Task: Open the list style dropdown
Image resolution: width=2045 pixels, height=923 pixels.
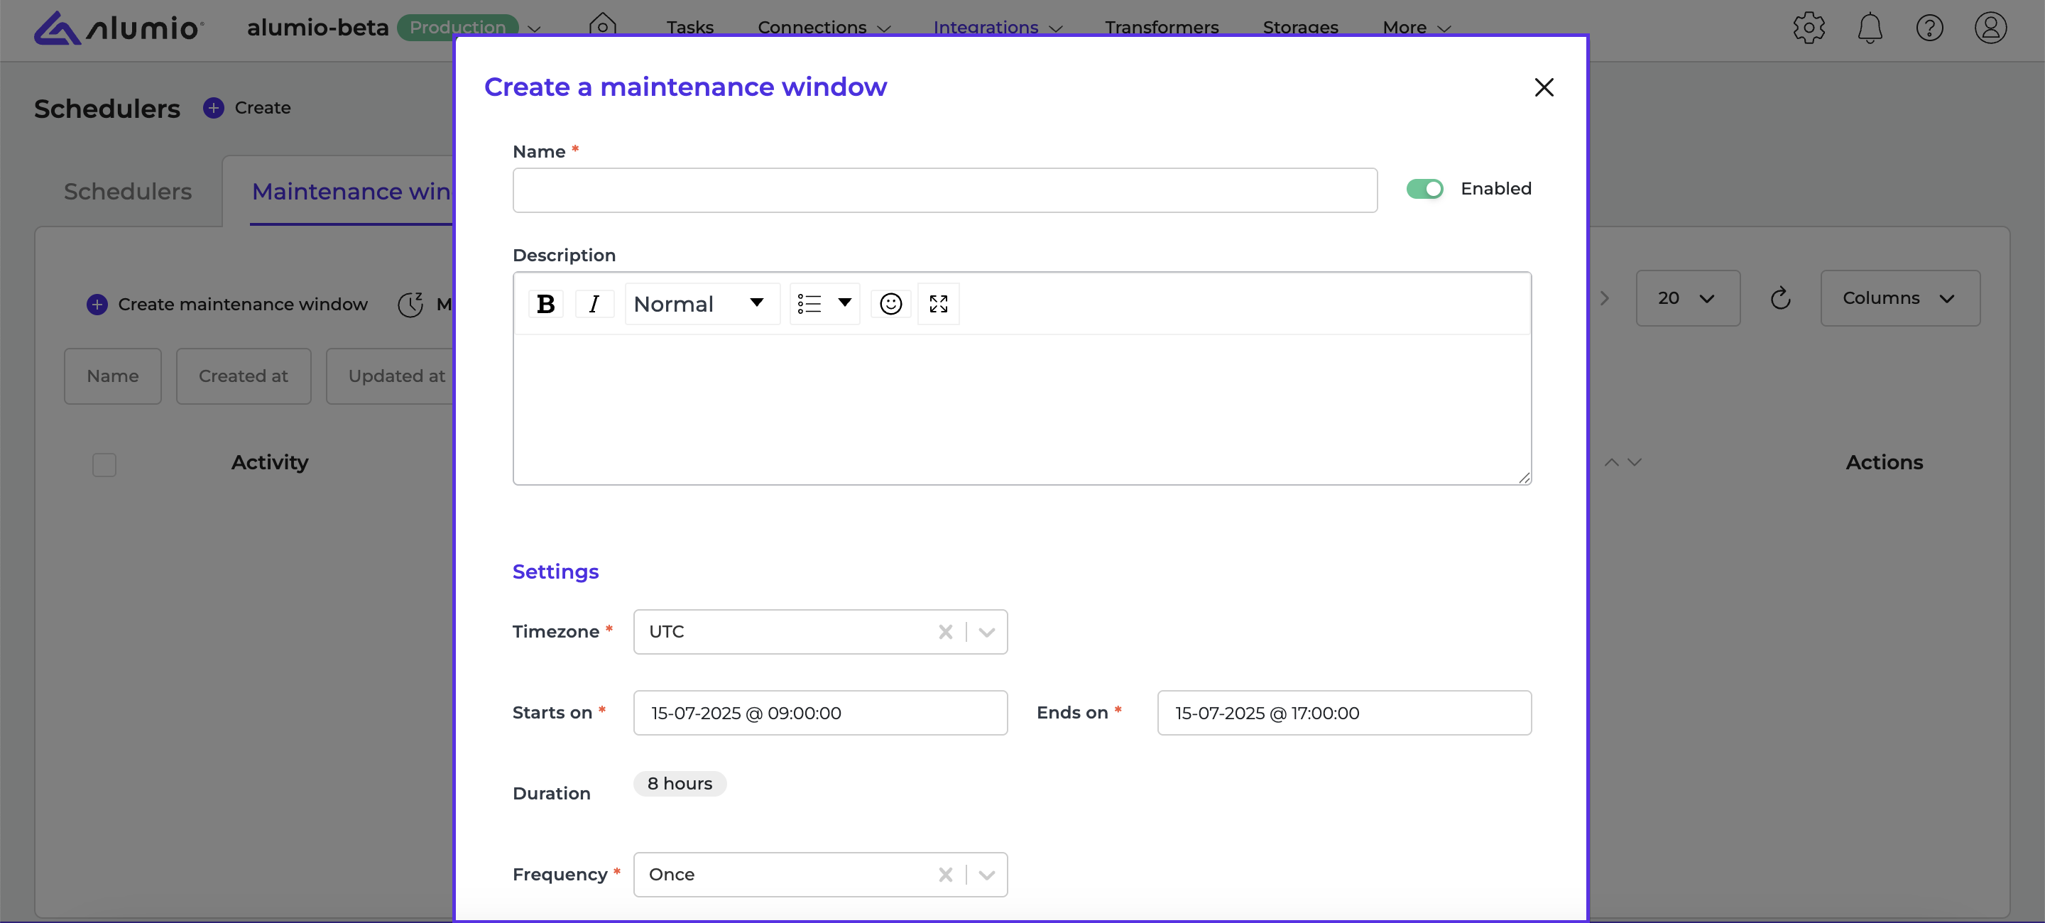Action: (824, 303)
